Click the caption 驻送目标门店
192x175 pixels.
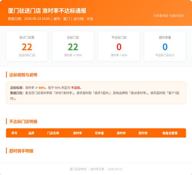[x=27, y=55]
